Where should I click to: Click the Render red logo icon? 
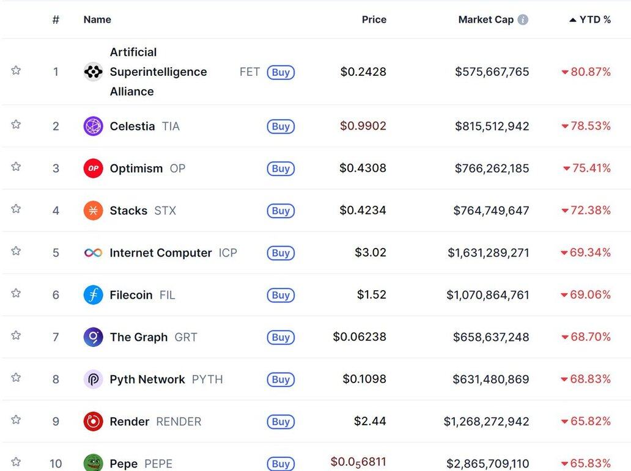point(93,422)
